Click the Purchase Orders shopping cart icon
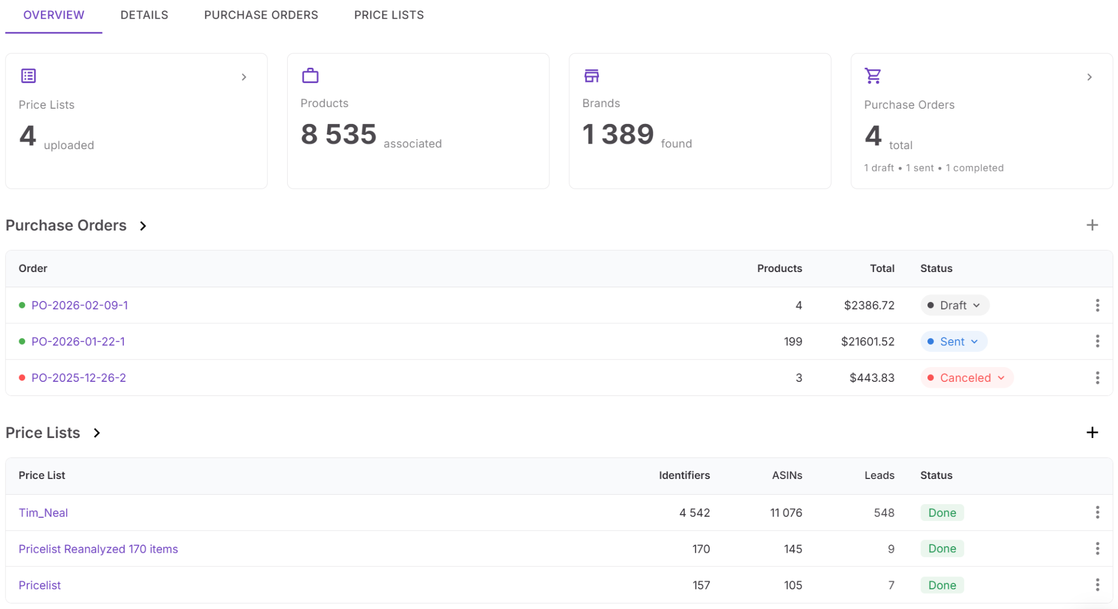 click(x=873, y=76)
